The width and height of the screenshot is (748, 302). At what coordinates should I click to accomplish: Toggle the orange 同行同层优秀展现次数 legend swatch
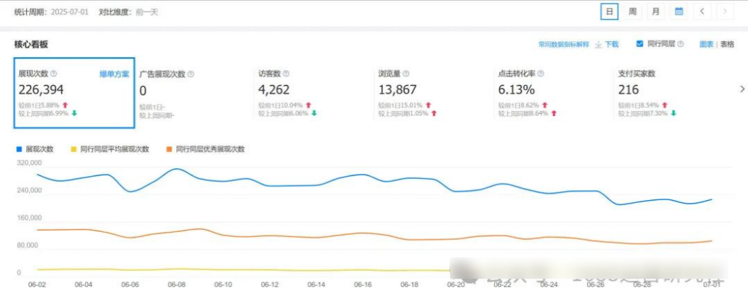(x=169, y=149)
